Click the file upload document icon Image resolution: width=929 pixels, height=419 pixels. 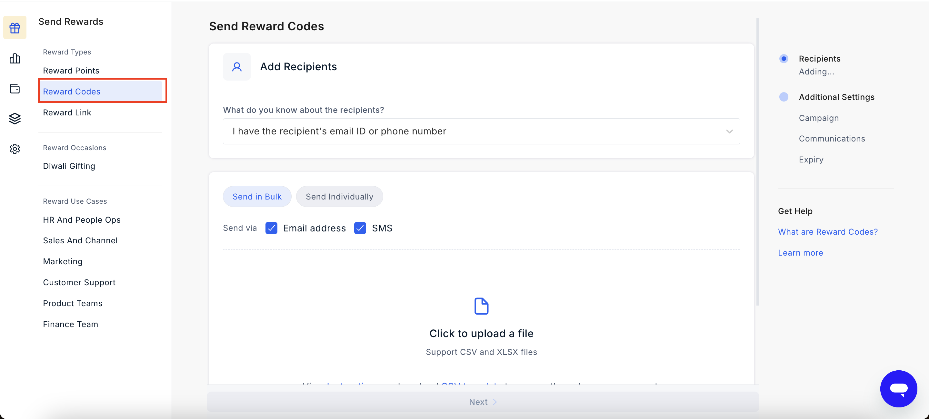pyautogui.click(x=481, y=306)
